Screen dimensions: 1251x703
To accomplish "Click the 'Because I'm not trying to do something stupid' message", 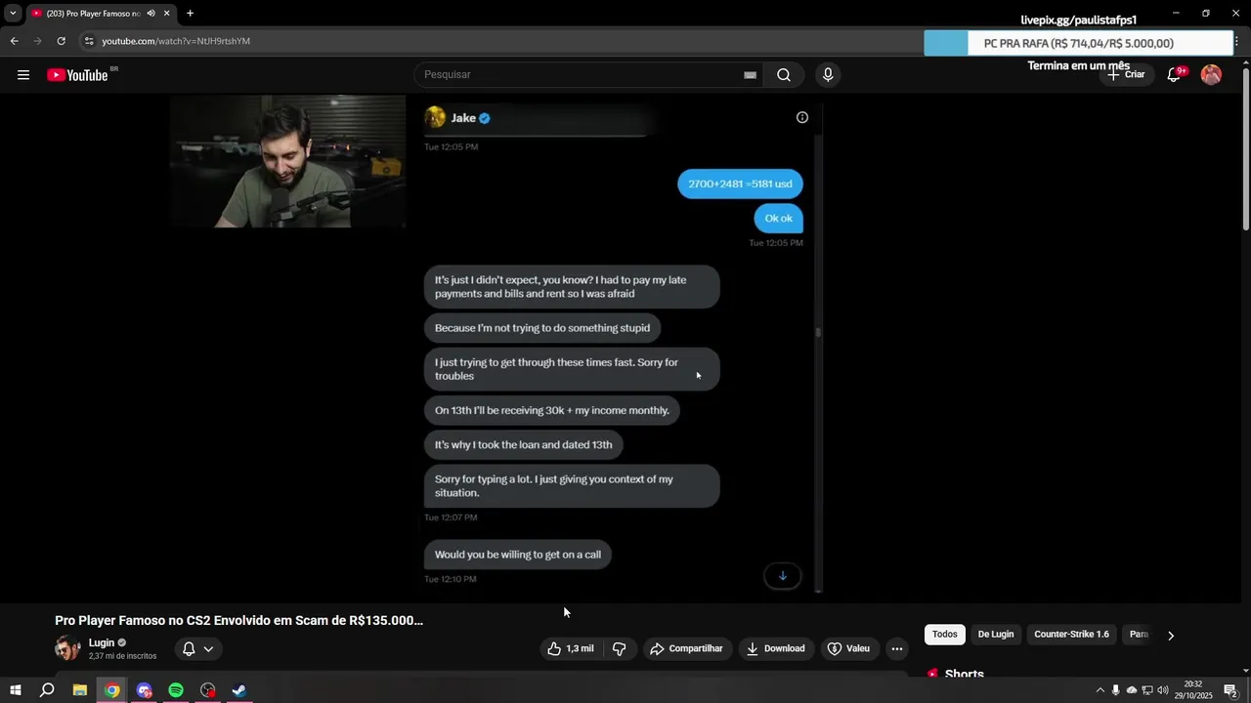I will pyautogui.click(x=542, y=328).
